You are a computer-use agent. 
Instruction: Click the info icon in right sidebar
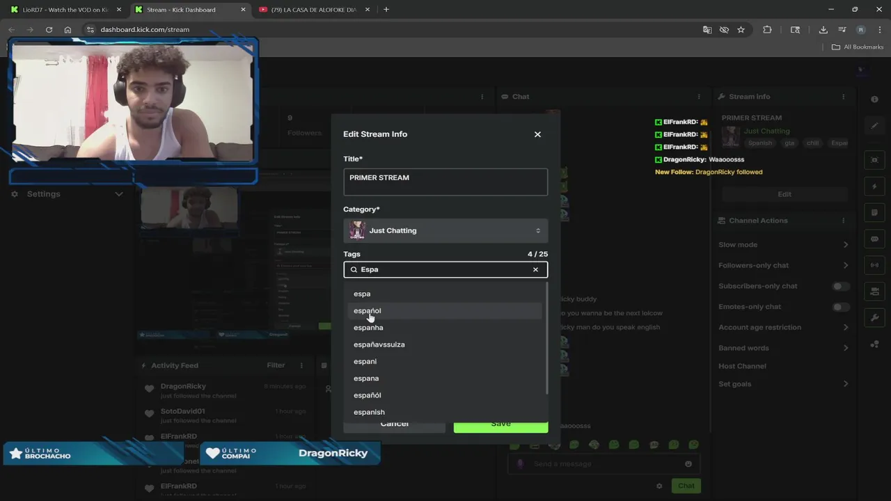875,100
